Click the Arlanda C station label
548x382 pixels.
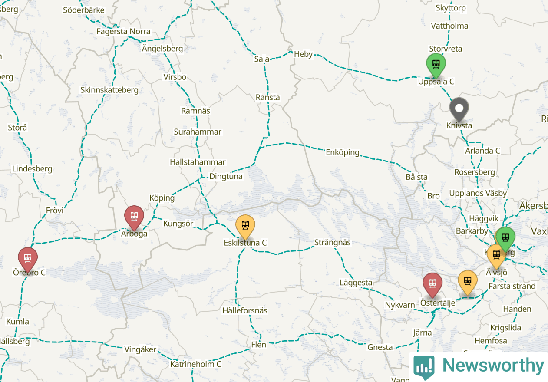tap(482, 151)
